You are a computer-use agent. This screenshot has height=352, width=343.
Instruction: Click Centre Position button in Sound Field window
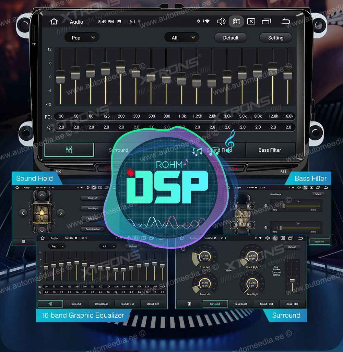tap(93, 229)
